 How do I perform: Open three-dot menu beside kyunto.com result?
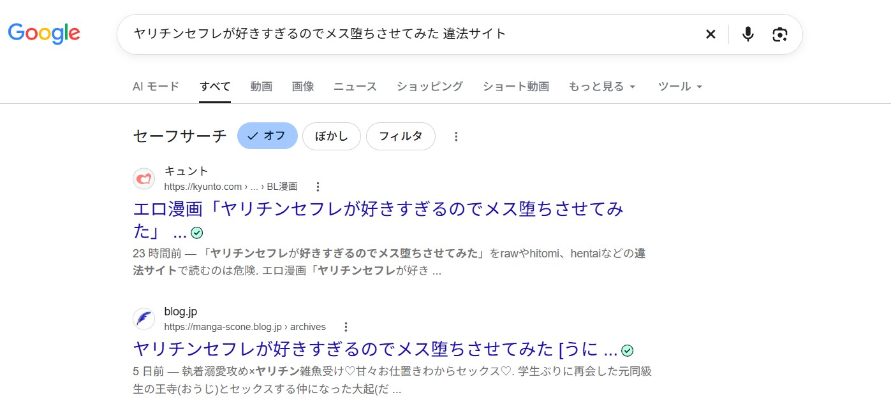[x=318, y=187]
